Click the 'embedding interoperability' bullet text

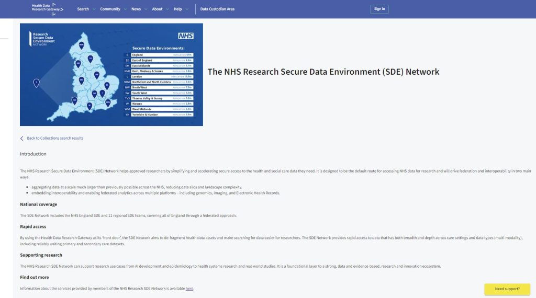point(156,193)
